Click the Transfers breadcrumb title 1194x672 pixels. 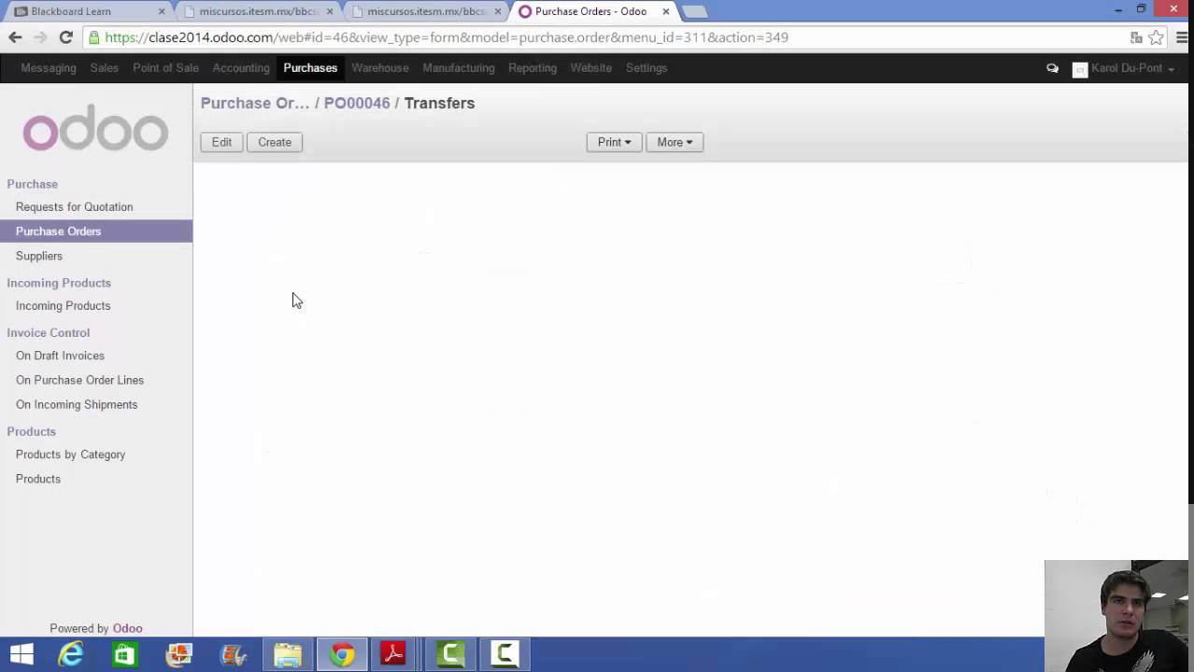(439, 103)
